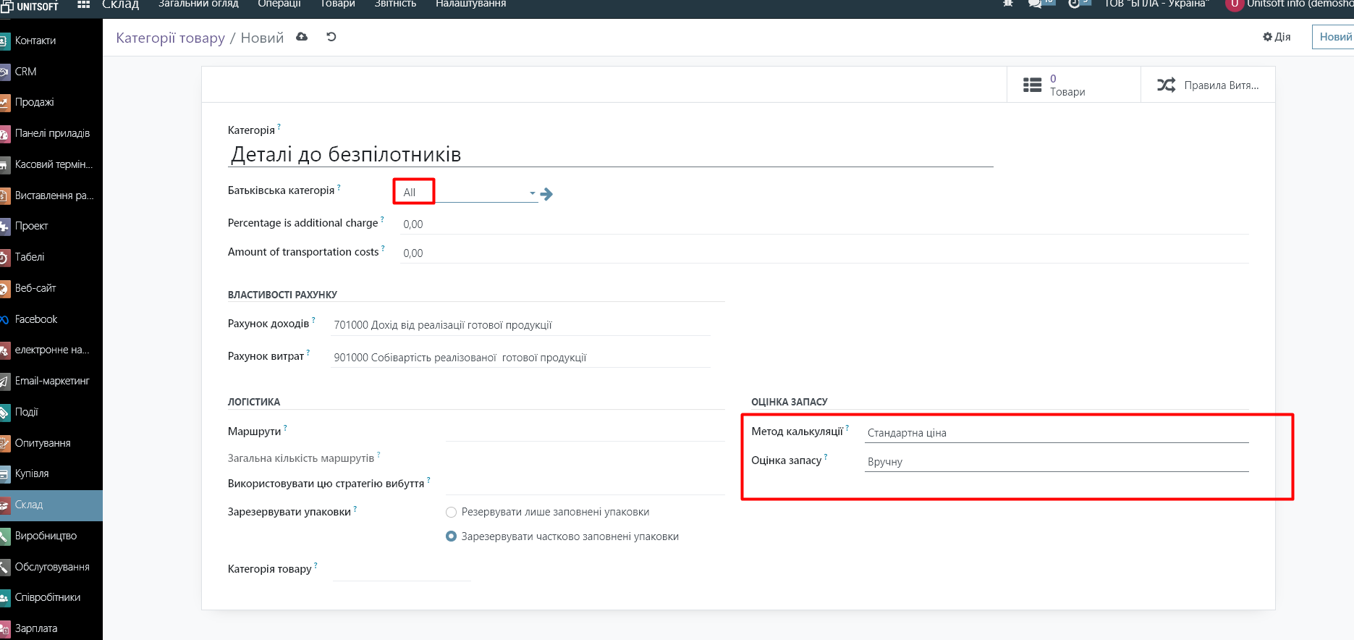Open the debug bug icon in top bar
This screenshot has width=1354, height=640.
point(1008,4)
